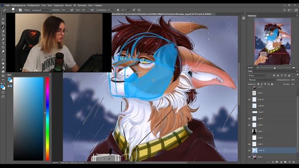Expand the collapsed panel icon beside Navigator
This screenshot has height=168, width=299.
click(243, 18)
